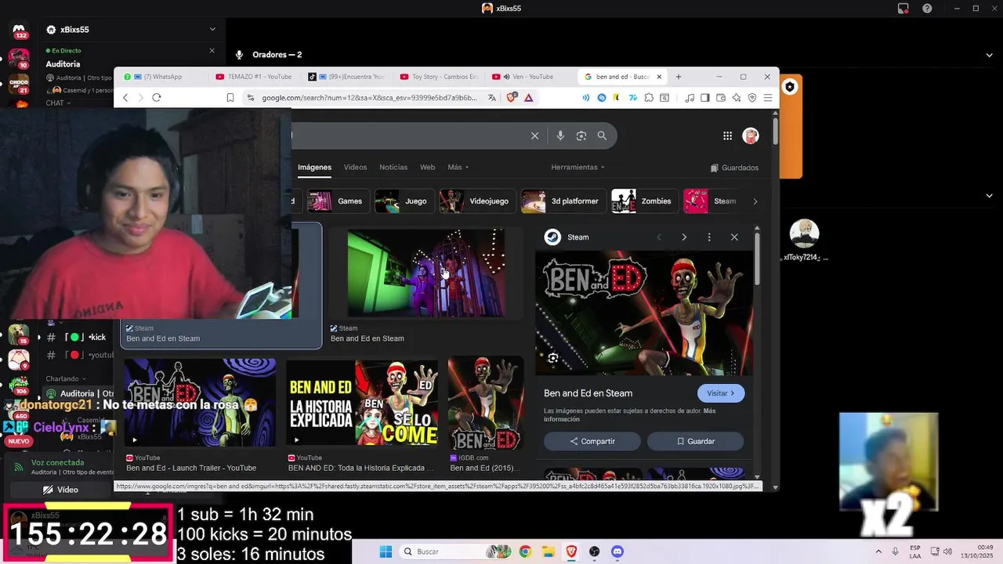Switch to the Ven YouTube tab
The image size is (1003, 564).
(531, 77)
